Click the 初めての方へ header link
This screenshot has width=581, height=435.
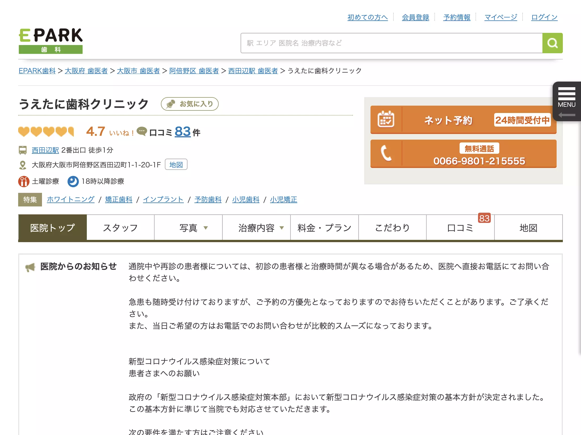pos(368,17)
